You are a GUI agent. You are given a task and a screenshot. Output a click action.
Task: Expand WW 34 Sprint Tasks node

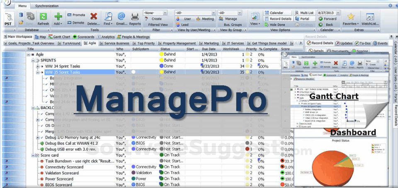tap(38, 66)
